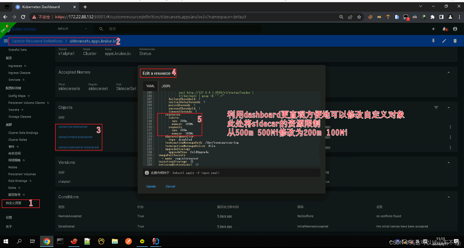Click the trash delete resource icon

[455, 41]
